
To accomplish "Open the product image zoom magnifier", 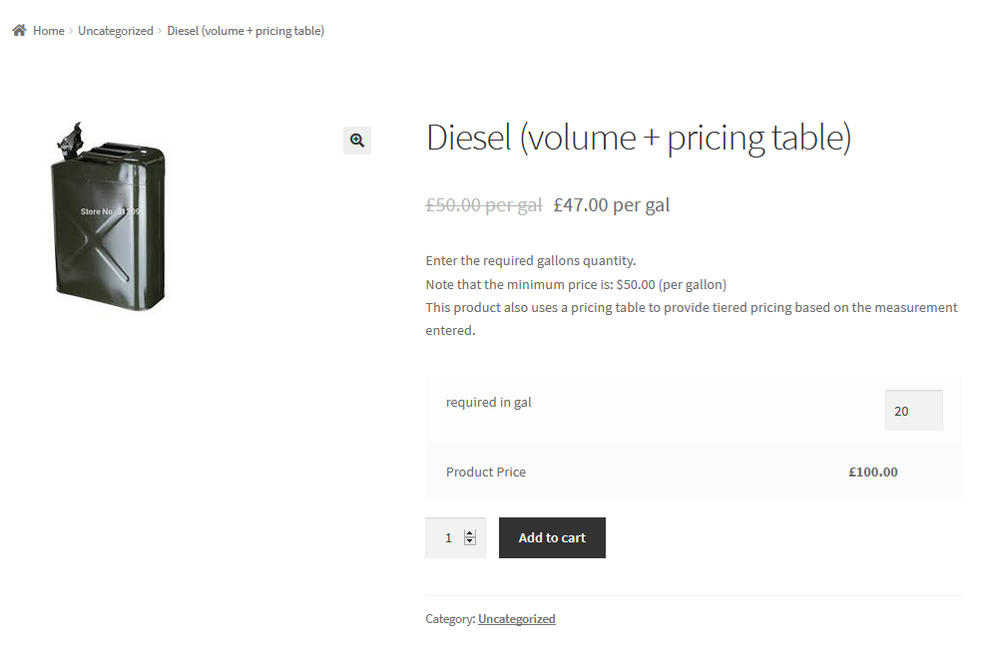I will 357,141.
